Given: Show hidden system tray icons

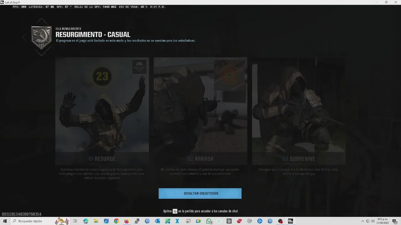Looking at the screenshot, I should [363, 221].
